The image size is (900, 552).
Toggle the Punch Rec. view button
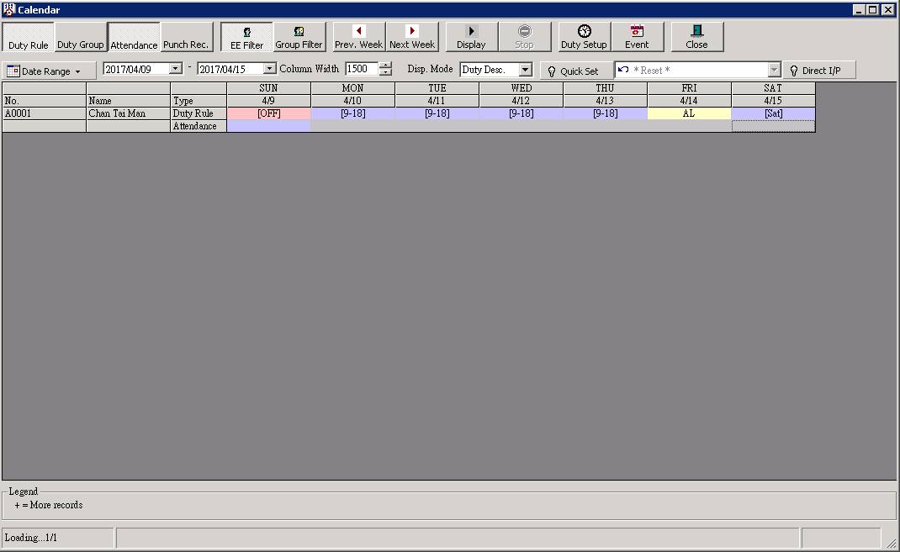(x=186, y=38)
